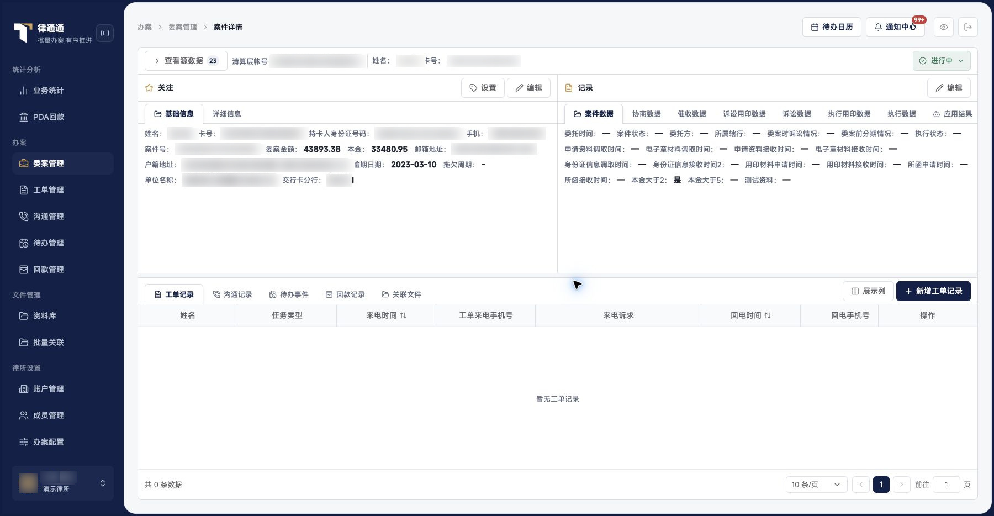Image resolution: width=994 pixels, height=516 pixels.
Task: Open 成员管理 in the sidebar
Action: [x=63, y=415]
